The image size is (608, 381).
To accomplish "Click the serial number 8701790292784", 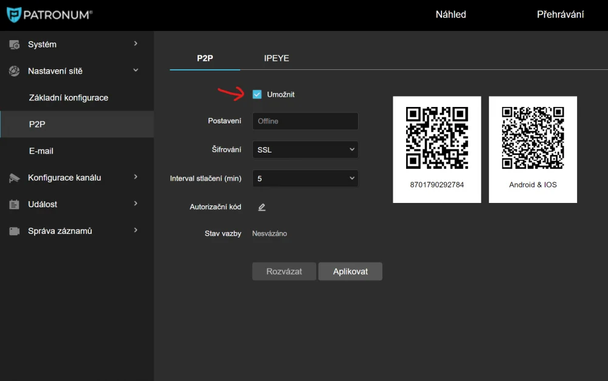I will (x=437, y=185).
